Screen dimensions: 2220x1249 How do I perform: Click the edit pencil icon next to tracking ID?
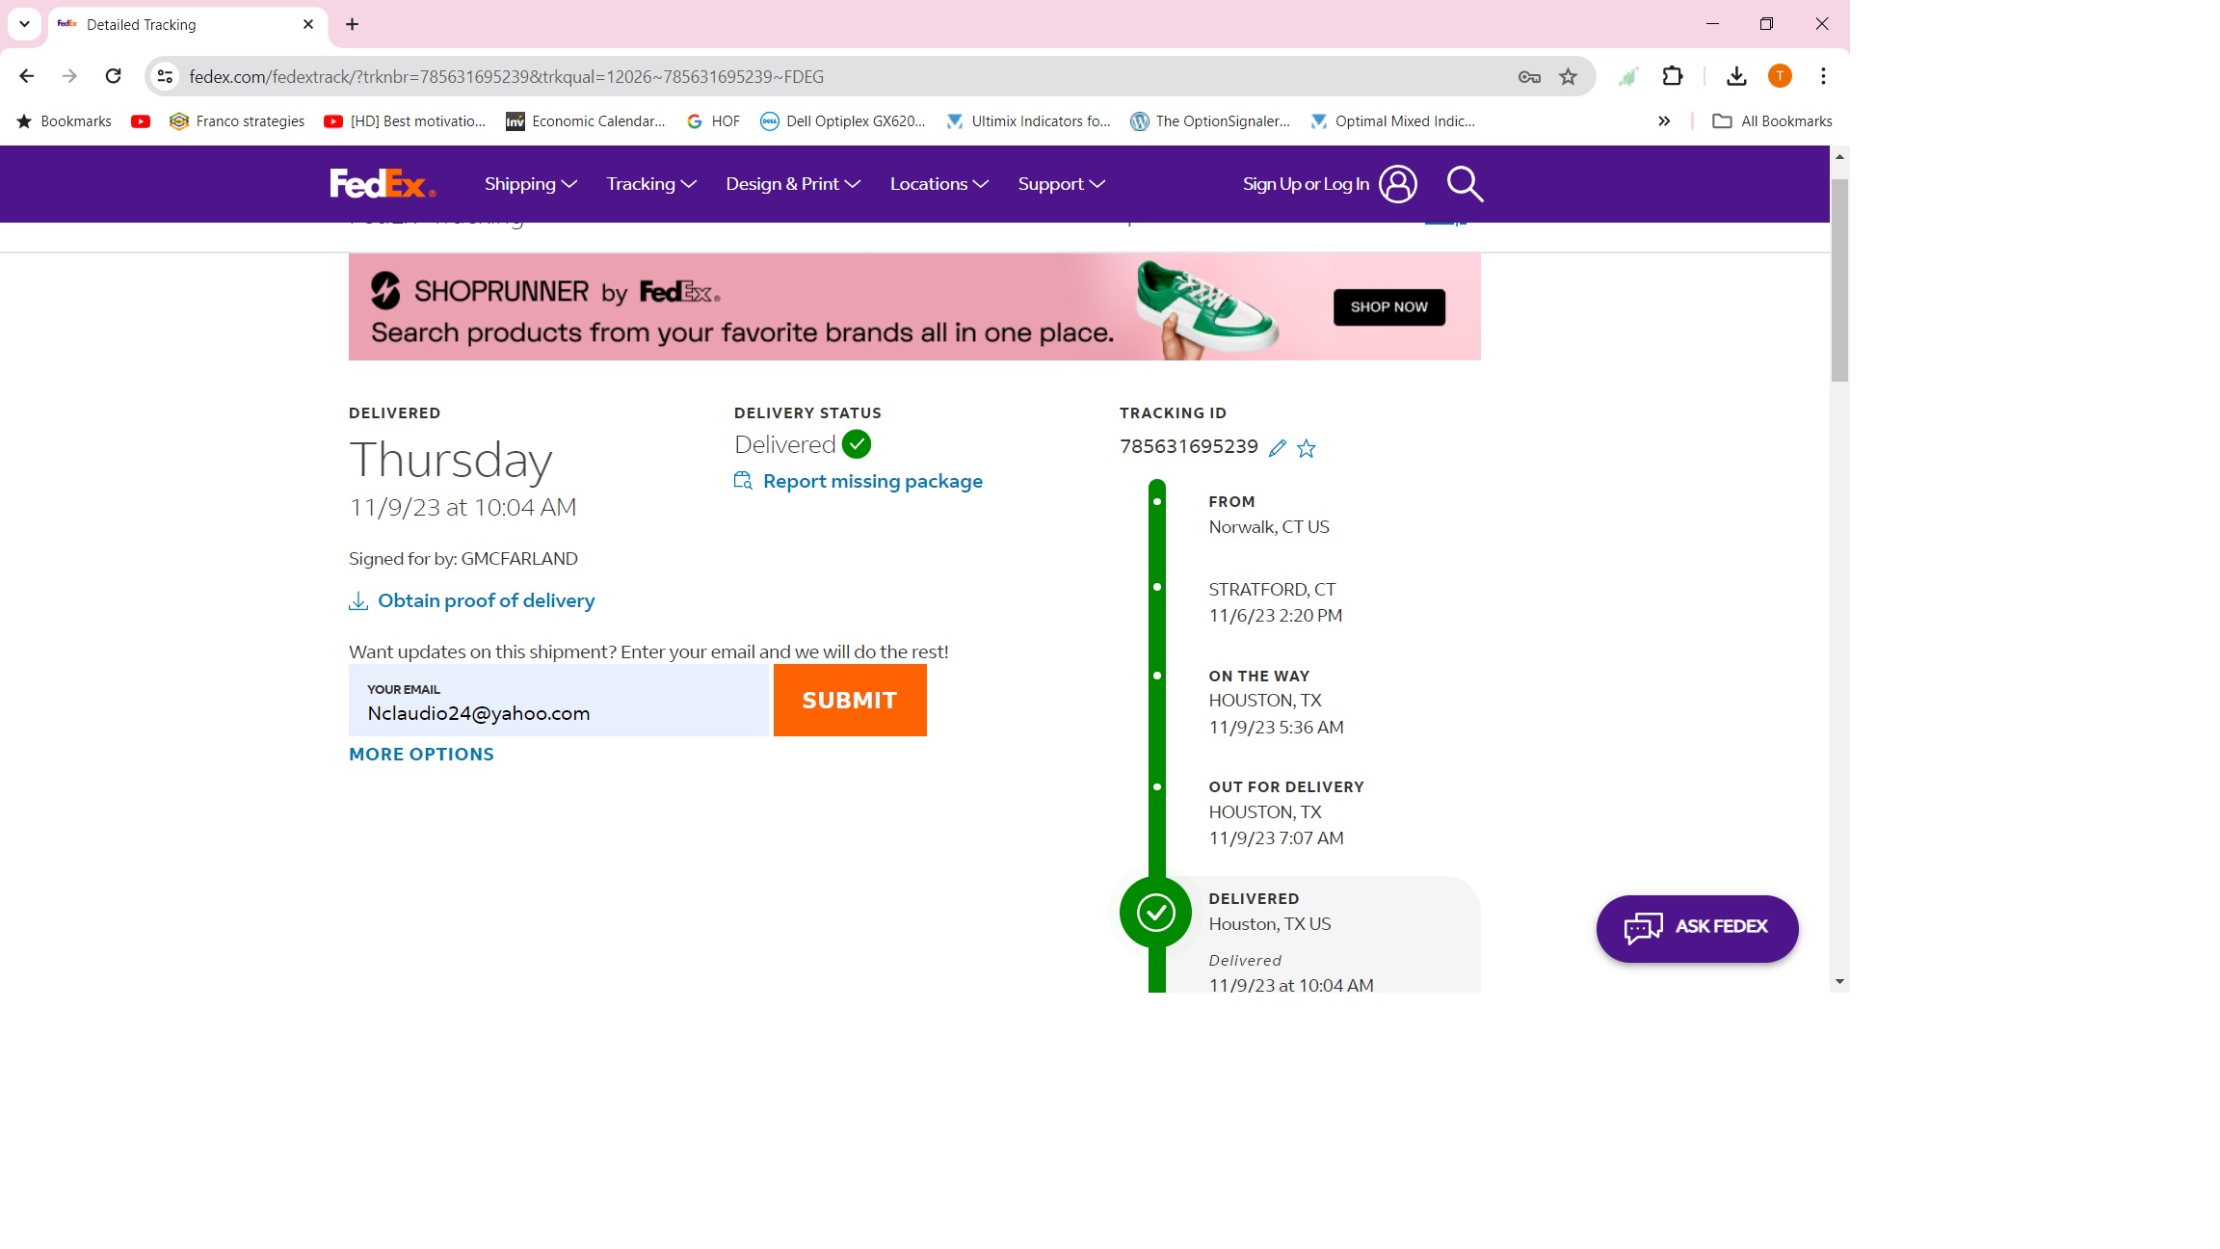(1278, 447)
